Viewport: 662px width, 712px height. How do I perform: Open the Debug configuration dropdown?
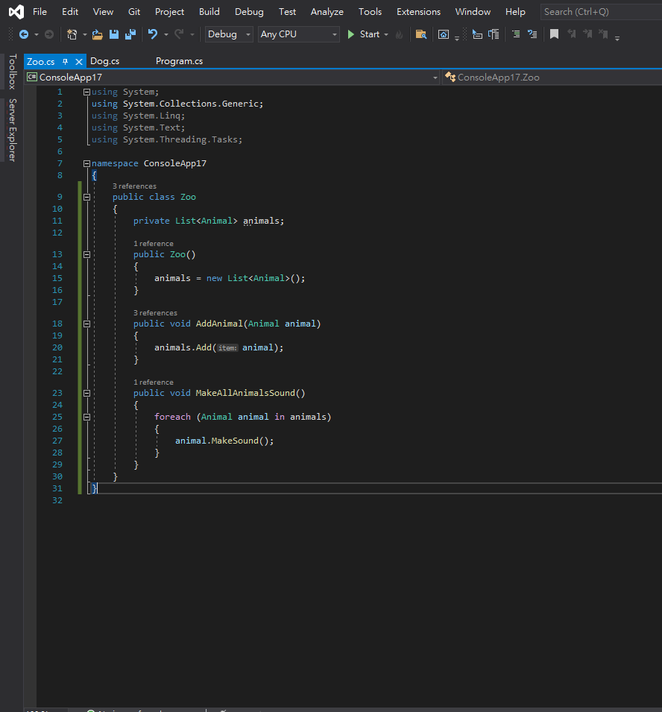click(230, 34)
